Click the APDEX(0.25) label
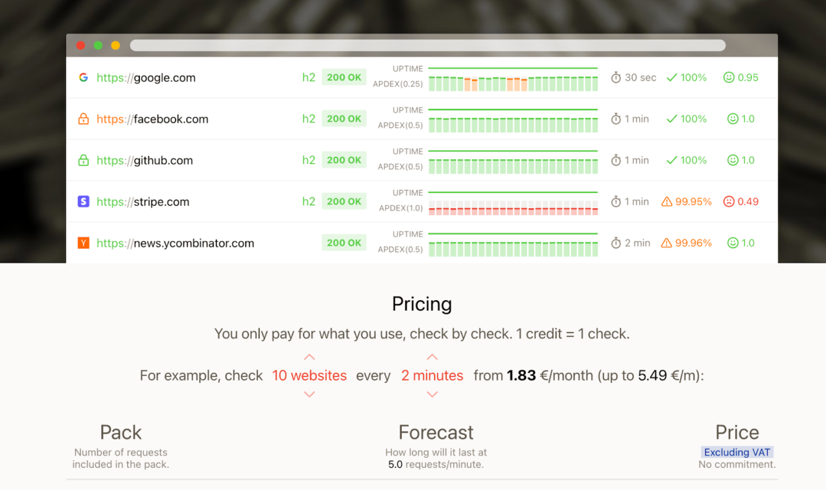 (x=398, y=84)
